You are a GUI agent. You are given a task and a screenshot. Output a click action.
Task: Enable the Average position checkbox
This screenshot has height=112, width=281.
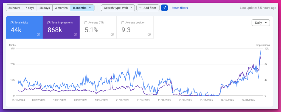(x=123, y=23)
